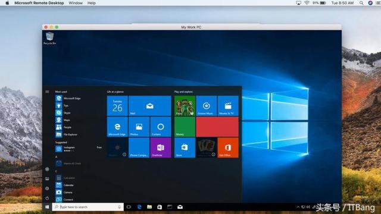Click the letter C group header
The image size is (381, 214).
click(56, 171)
